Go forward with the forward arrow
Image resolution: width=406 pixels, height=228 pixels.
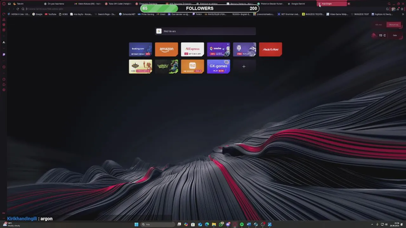tap(13, 9)
